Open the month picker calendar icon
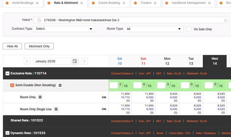 point(75,61)
